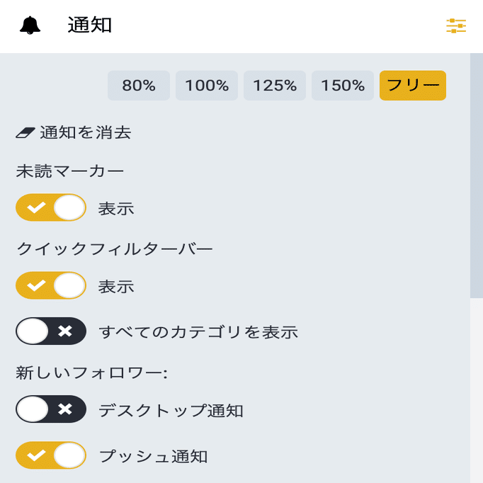Disable プッシュ通知 toggle for new followers
483x483 pixels.
tap(51, 455)
